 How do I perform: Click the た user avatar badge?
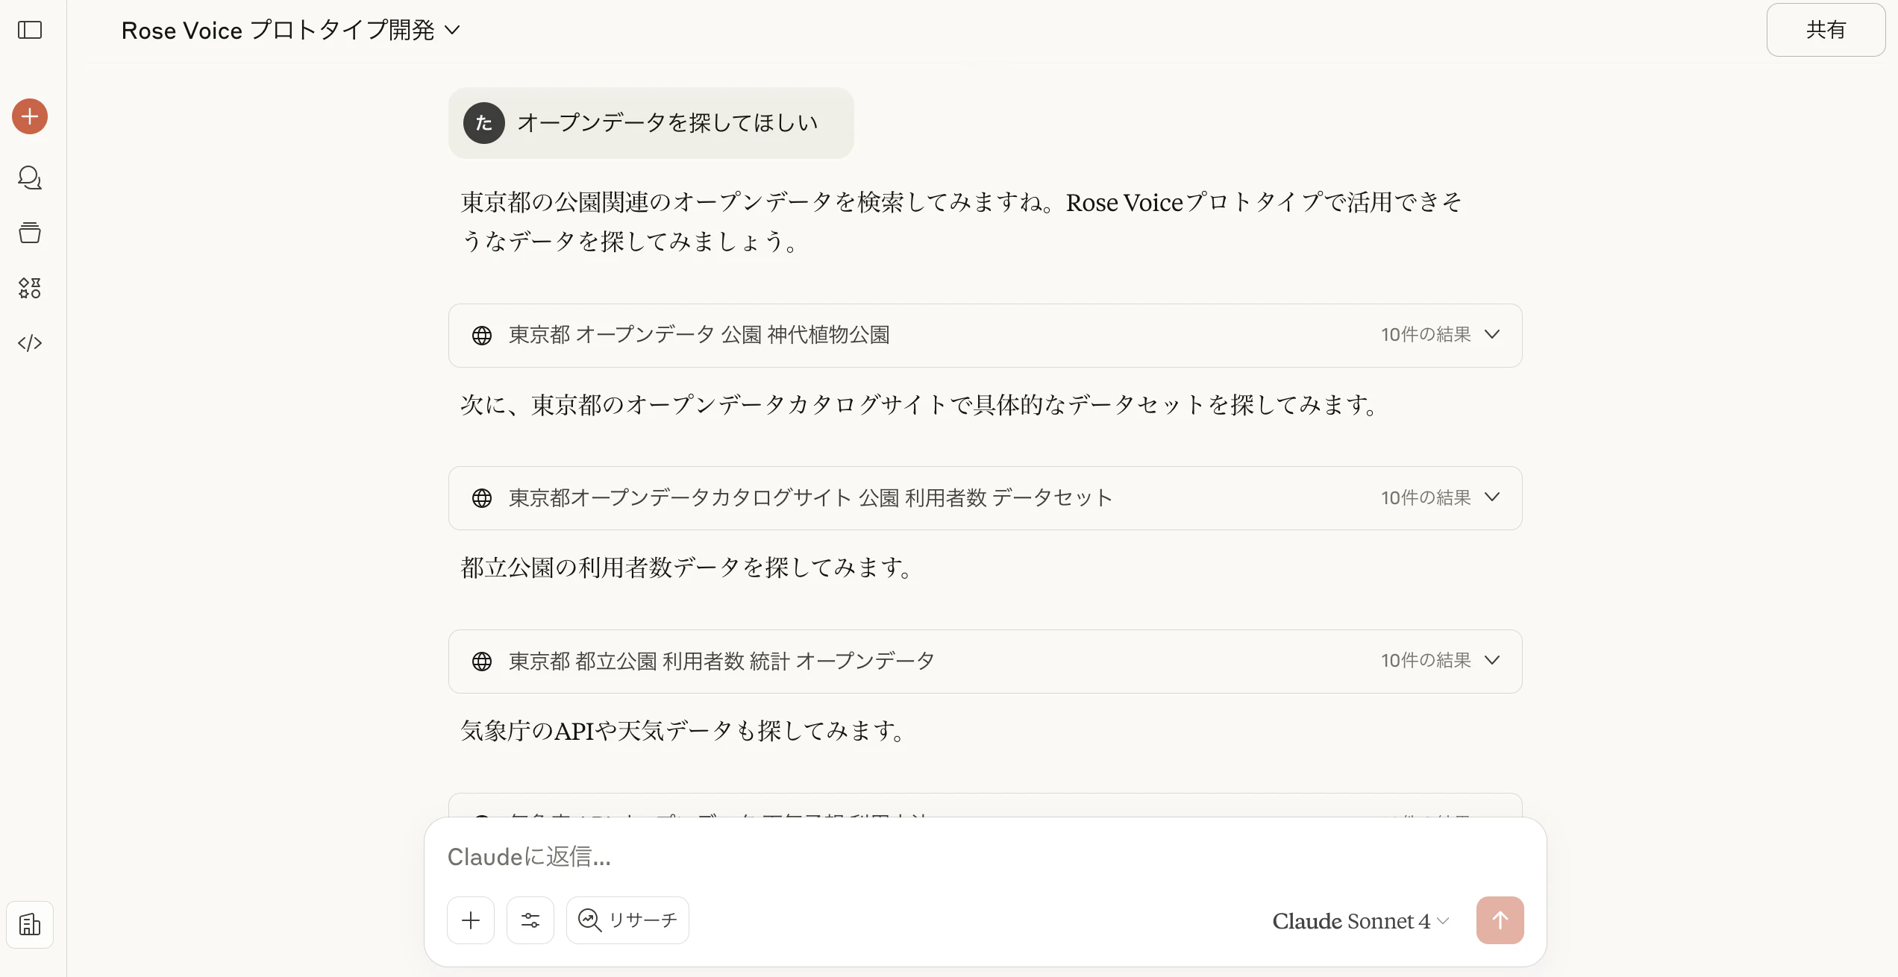[x=483, y=123]
